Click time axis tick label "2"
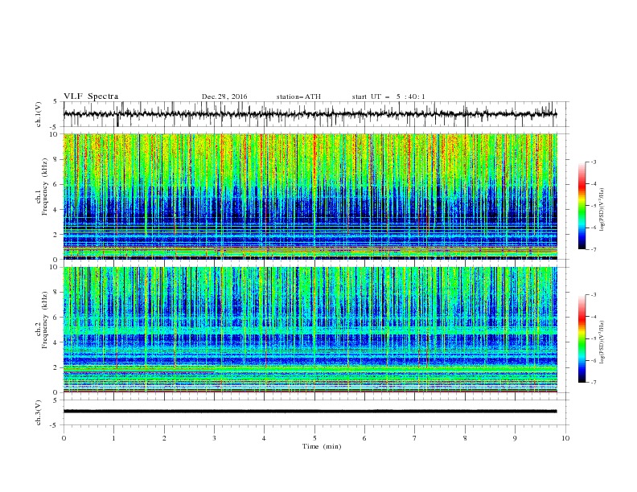 [x=165, y=438]
